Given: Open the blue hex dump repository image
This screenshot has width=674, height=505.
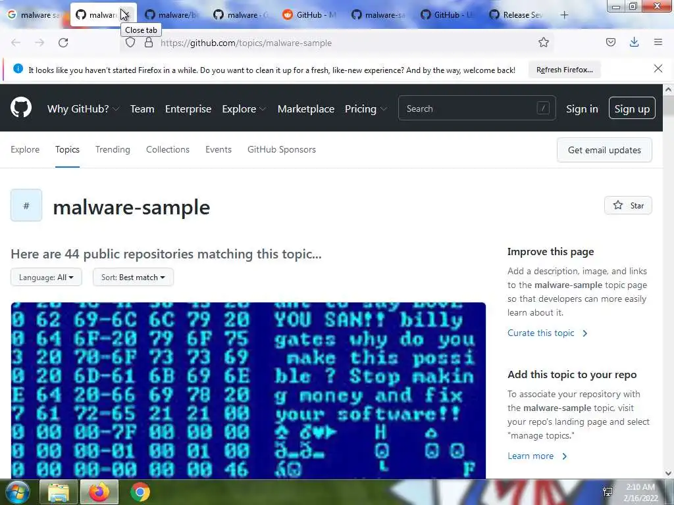Looking at the screenshot, I should [x=248, y=391].
